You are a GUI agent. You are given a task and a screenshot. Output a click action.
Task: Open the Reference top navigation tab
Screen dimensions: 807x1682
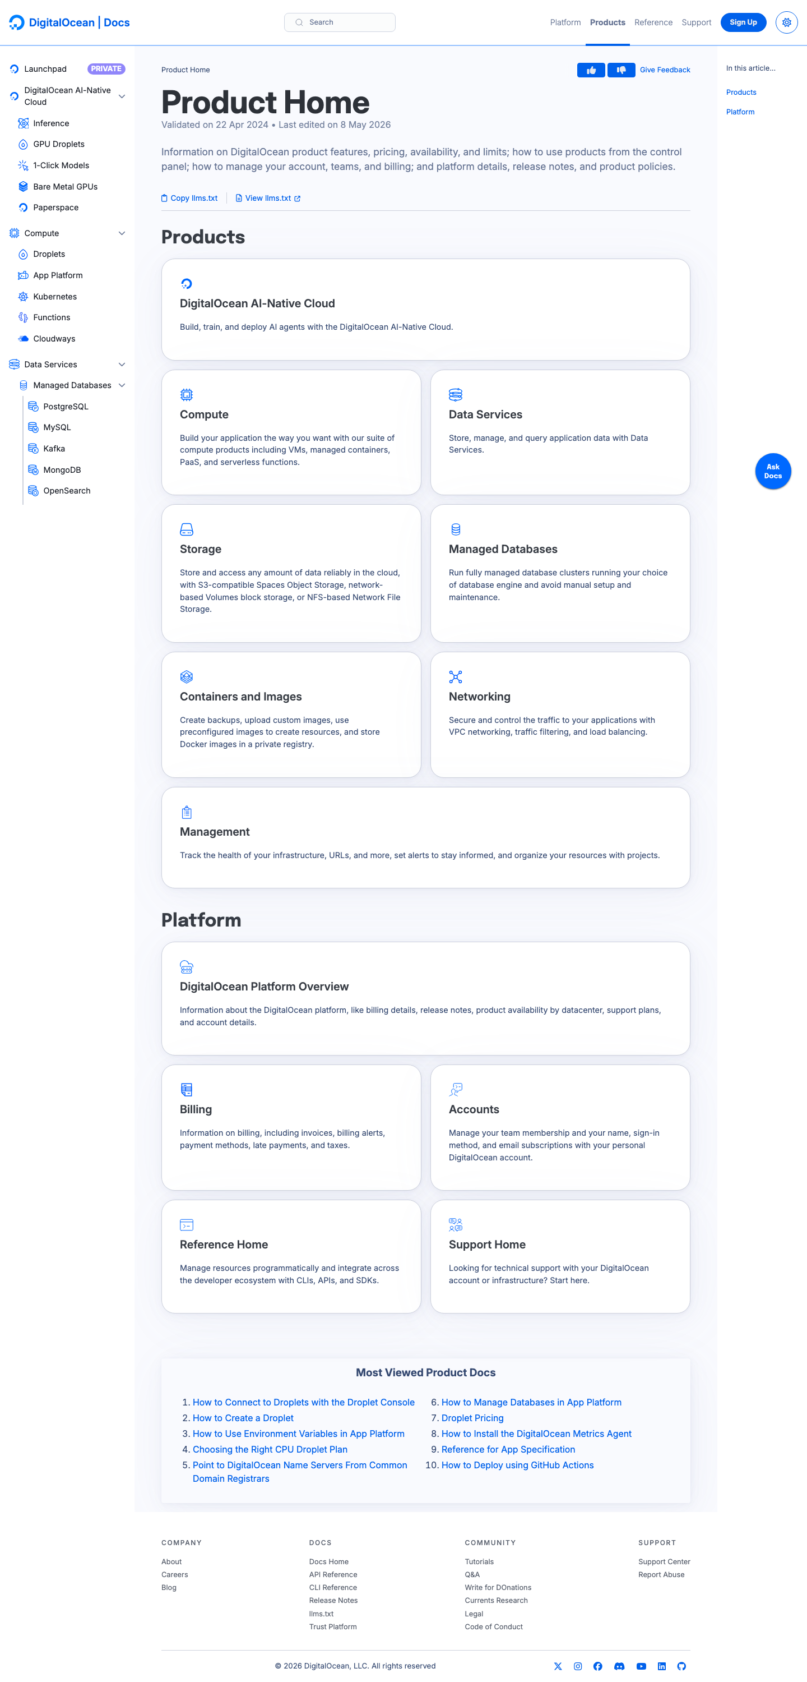tap(653, 22)
